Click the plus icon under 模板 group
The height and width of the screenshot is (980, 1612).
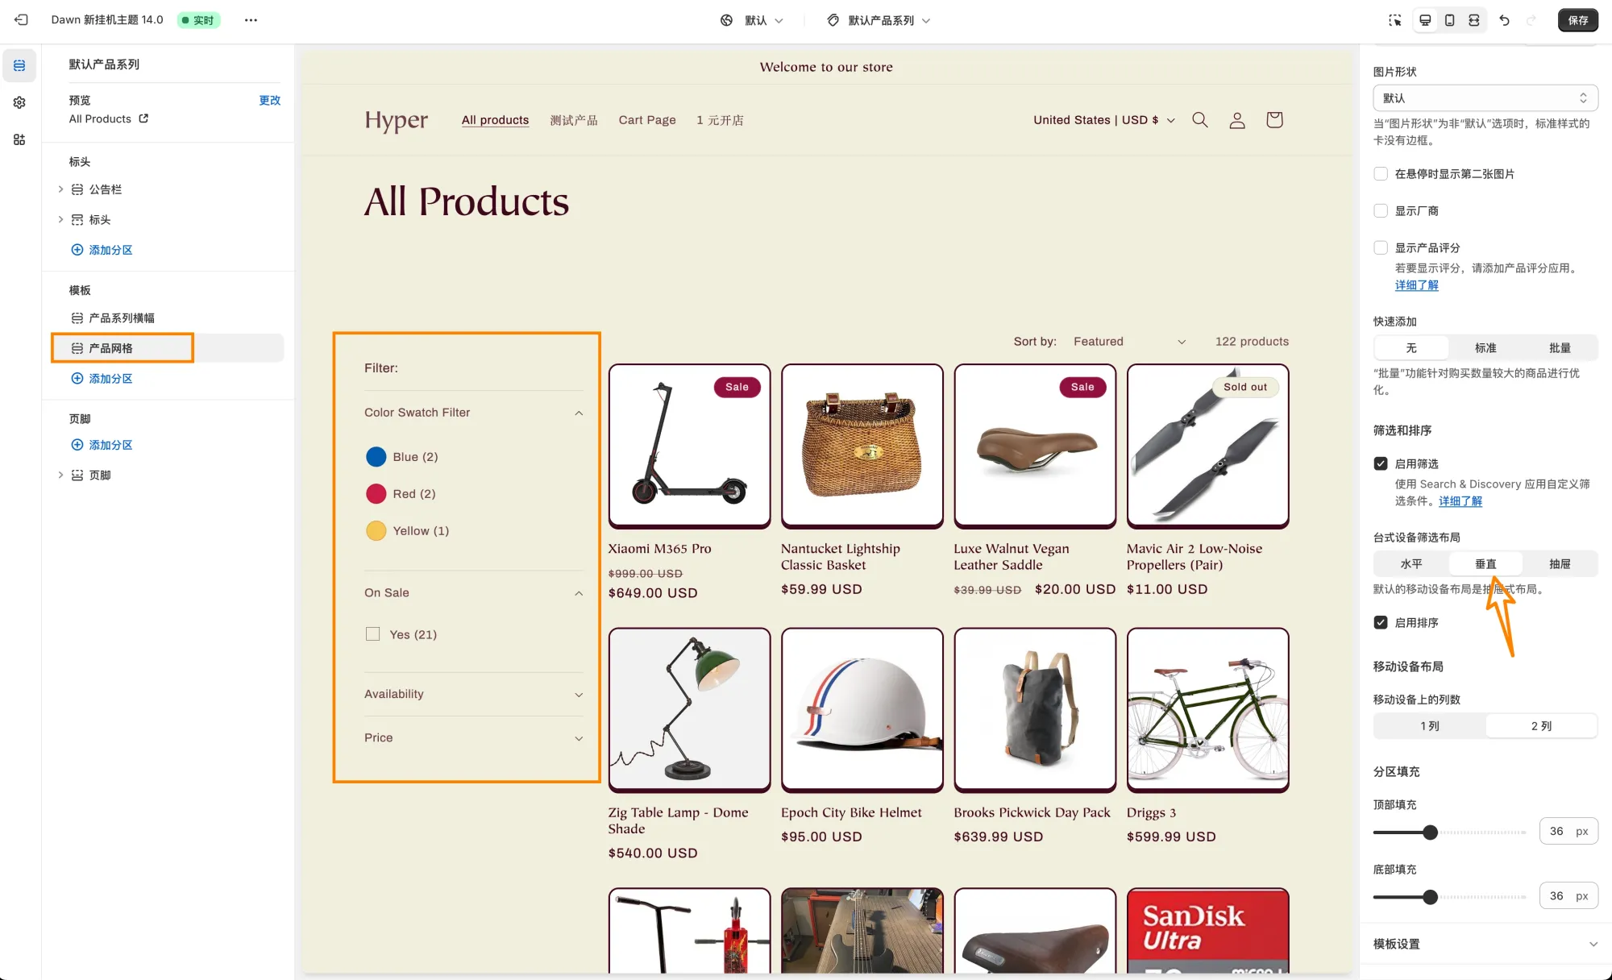pos(77,379)
